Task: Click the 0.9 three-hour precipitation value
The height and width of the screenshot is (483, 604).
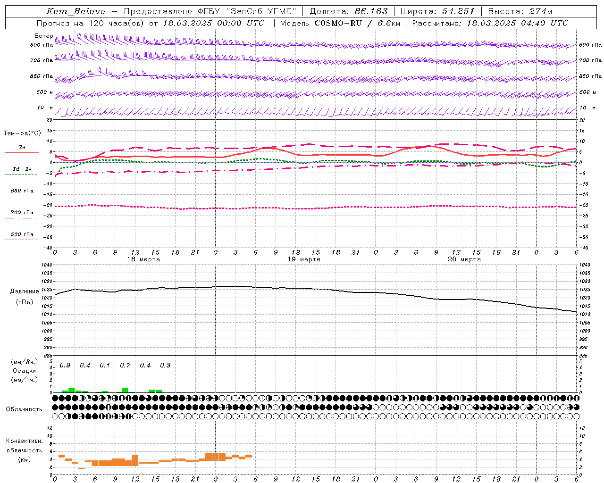Action: click(x=65, y=366)
